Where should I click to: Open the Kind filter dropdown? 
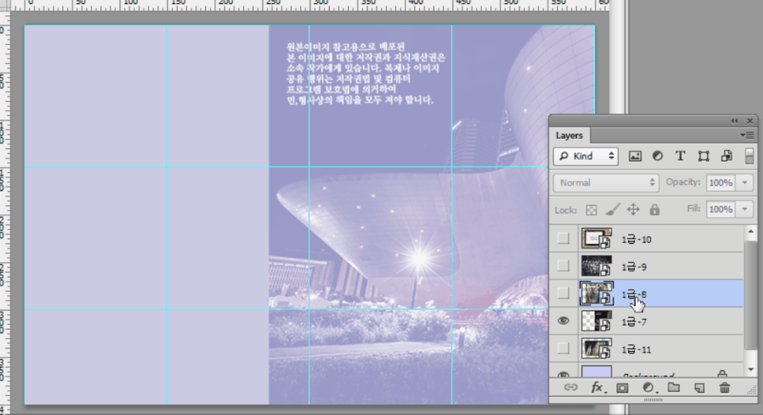coord(586,156)
